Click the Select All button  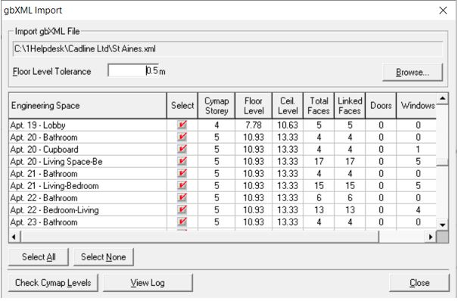click(x=39, y=257)
